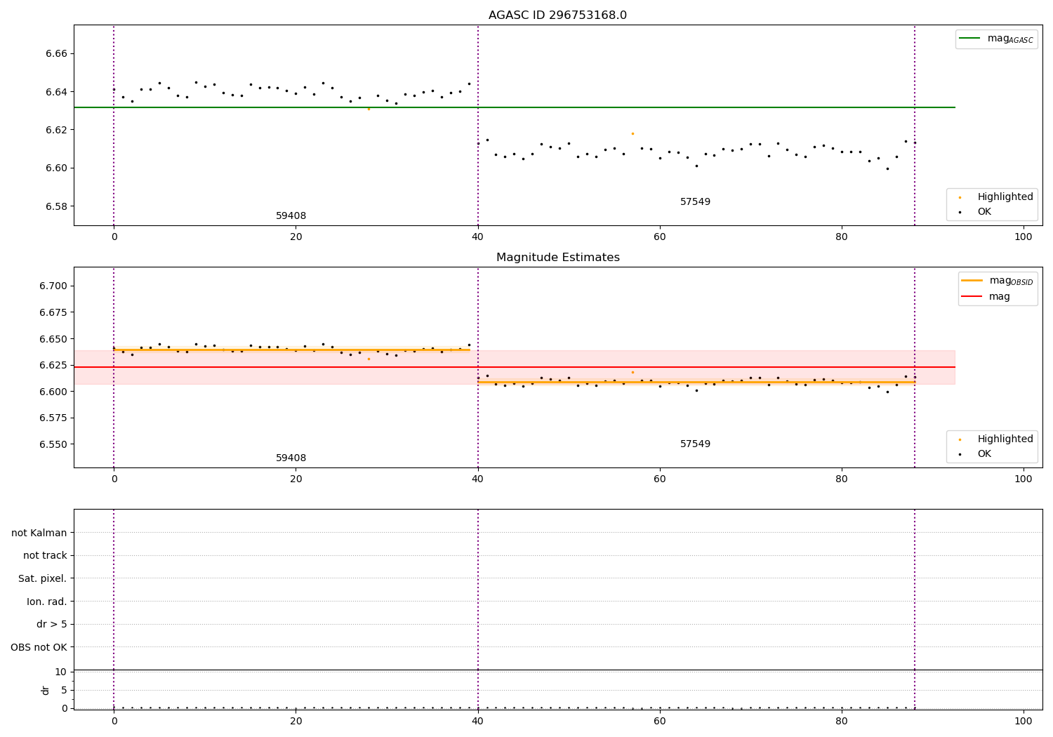Click the 6.700 y-axis tick label
Viewport: 1053px width, 737px height.
point(53,286)
